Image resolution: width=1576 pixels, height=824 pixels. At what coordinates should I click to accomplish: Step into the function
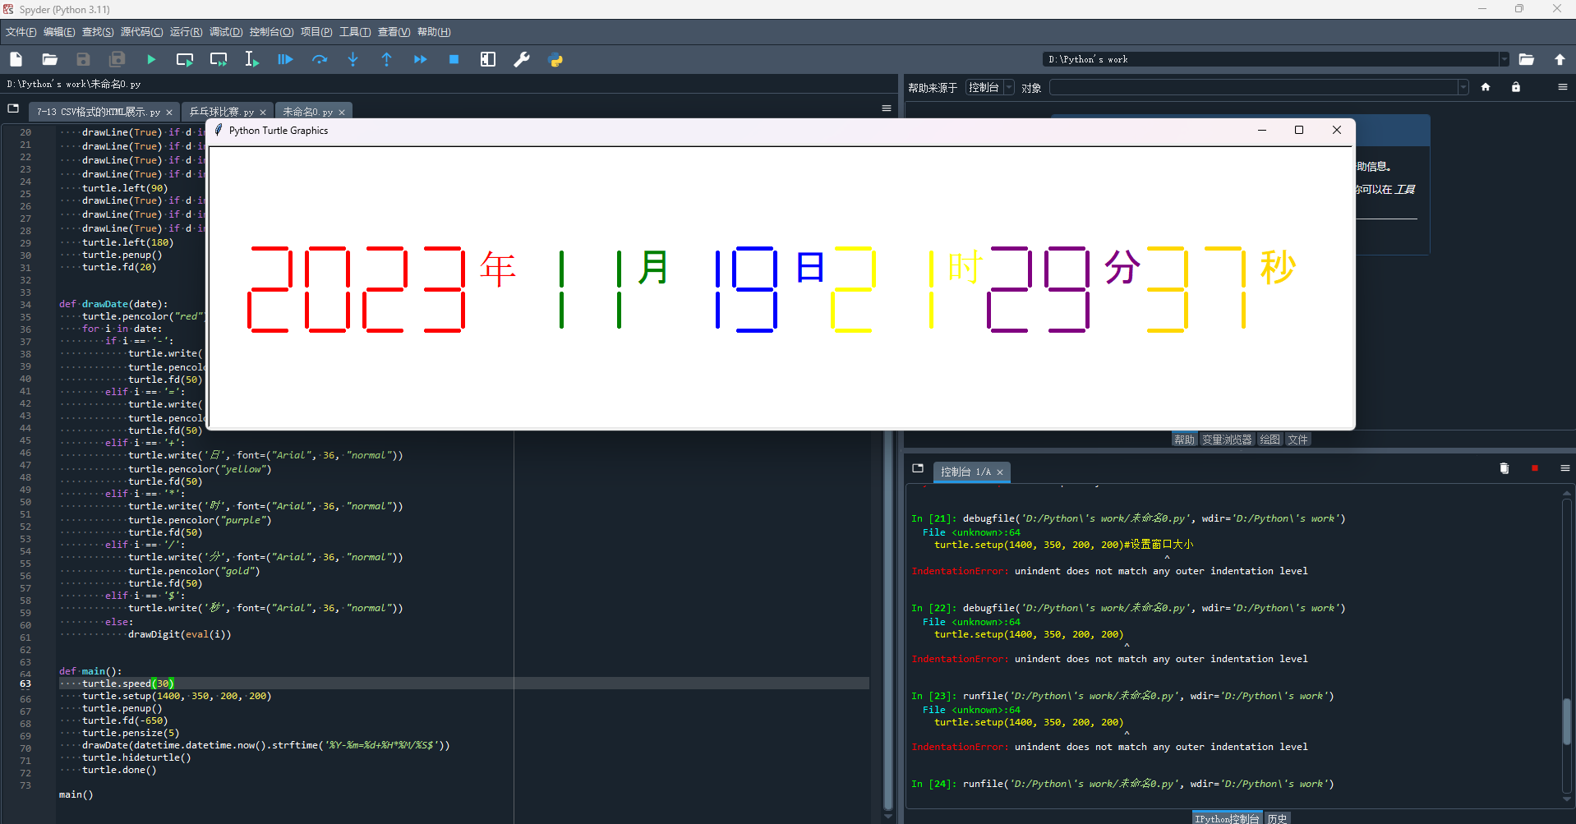tap(353, 59)
